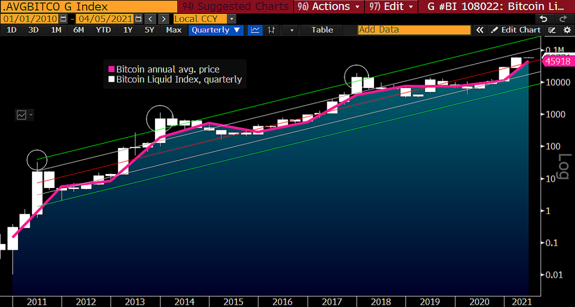Select the 1M range
575x307 pixels.
(56, 30)
